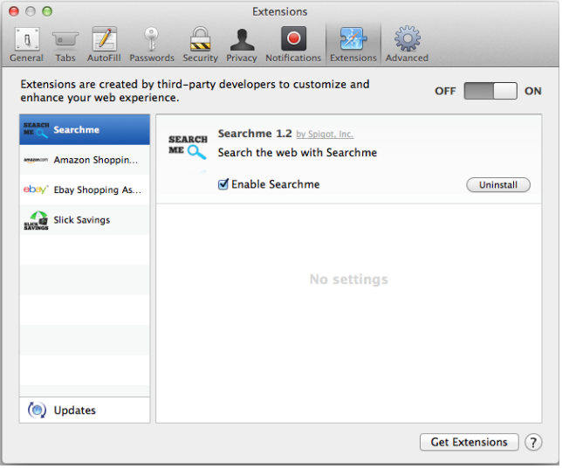
Task: Open the General preferences pane
Action: (x=26, y=45)
